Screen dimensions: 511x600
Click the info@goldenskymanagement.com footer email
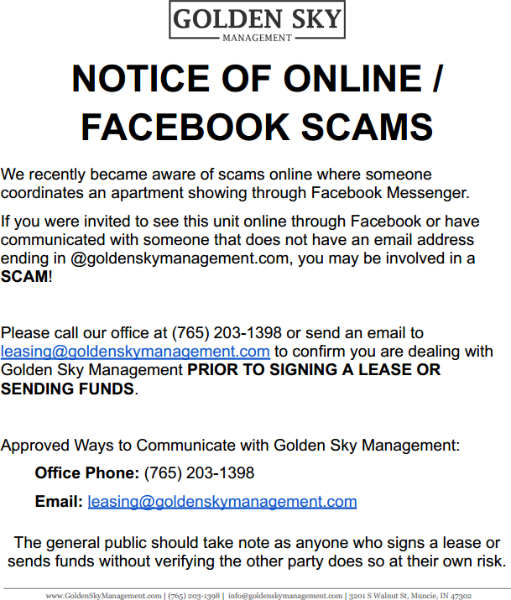(x=284, y=595)
